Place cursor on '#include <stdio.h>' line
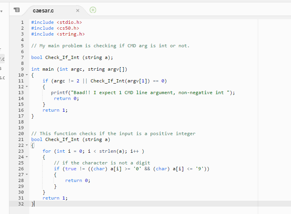The height and width of the screenshot is (214, 291). click(57, 22)
